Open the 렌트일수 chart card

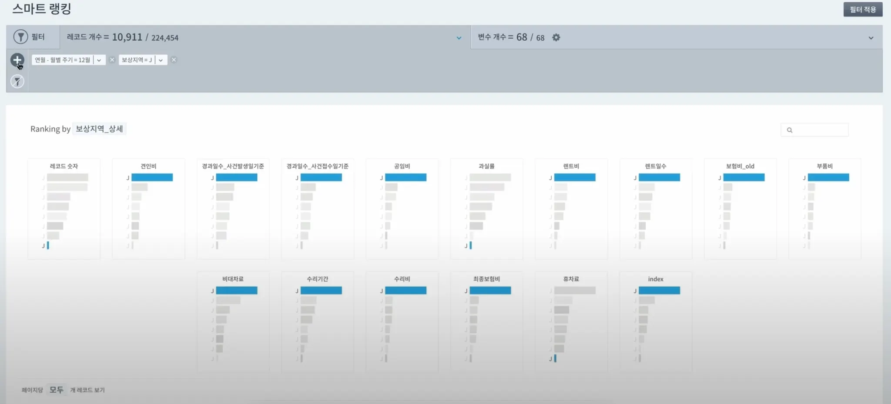click(x=656, y=209)
